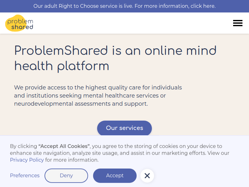Open the Our services button
Image resolution: width=249 pixels, height=187 pixels.
125,128
